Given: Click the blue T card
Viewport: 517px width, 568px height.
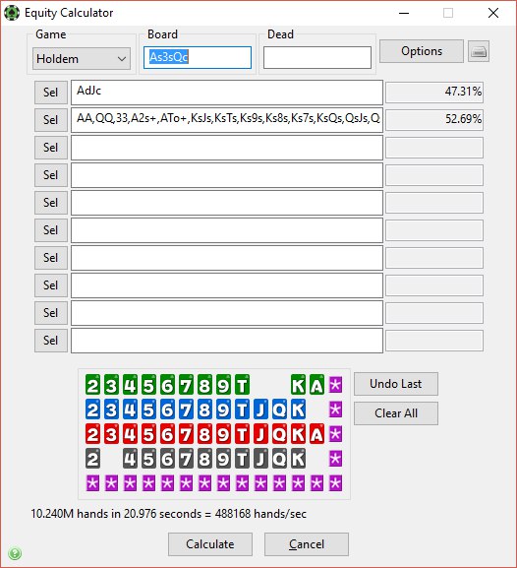Looking at the screenshot, I should pos(242,410).
